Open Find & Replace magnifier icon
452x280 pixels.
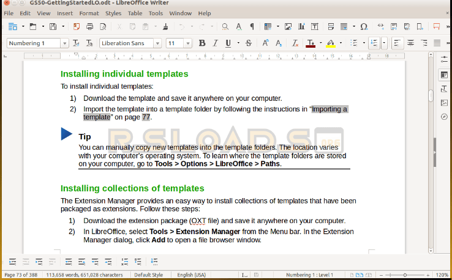click(x=225, y=27)
